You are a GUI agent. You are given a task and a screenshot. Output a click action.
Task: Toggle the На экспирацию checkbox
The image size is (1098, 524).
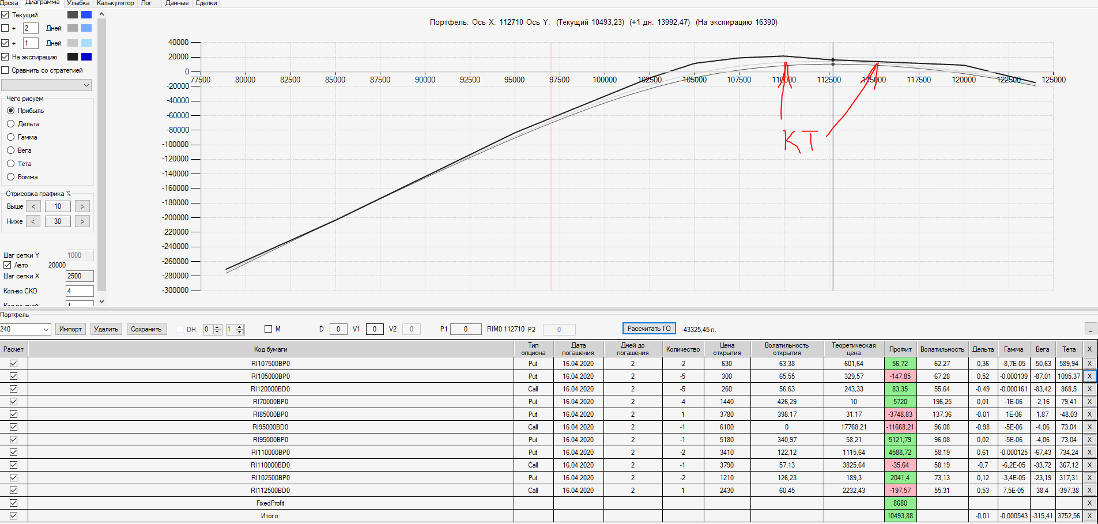tap(5, 56)
